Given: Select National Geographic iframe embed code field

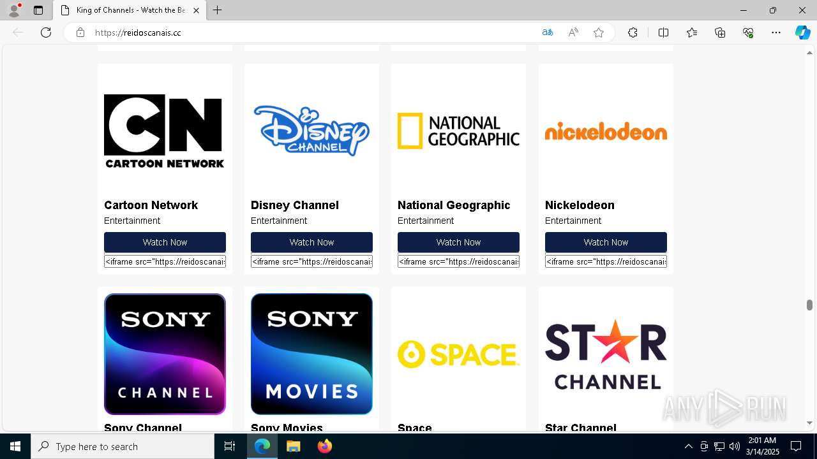Looking at the screenshot, I should click(x=458, y=261).
